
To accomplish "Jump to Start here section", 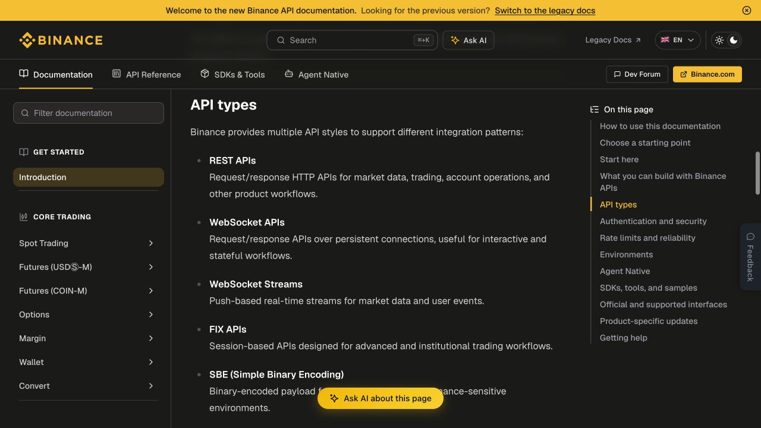I will click(x=619, y=159).
